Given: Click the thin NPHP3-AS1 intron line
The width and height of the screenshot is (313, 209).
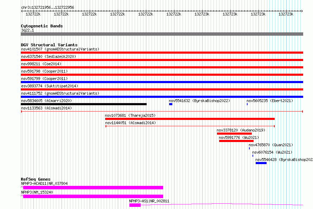Looking at the screenshot, I should 222,204.
